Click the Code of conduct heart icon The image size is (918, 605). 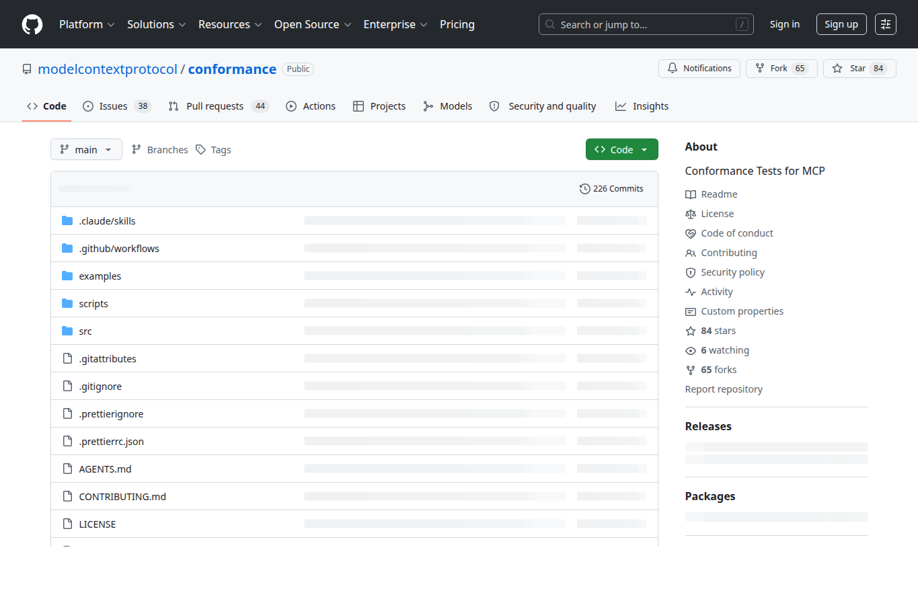tap(691, 233)
